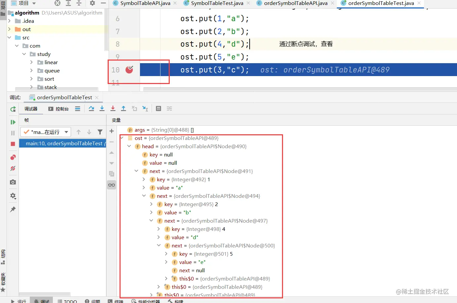Screen dimensions: 457x303
Task: Toggle Mute Breakpoints
Action: (x=13, y=168)
